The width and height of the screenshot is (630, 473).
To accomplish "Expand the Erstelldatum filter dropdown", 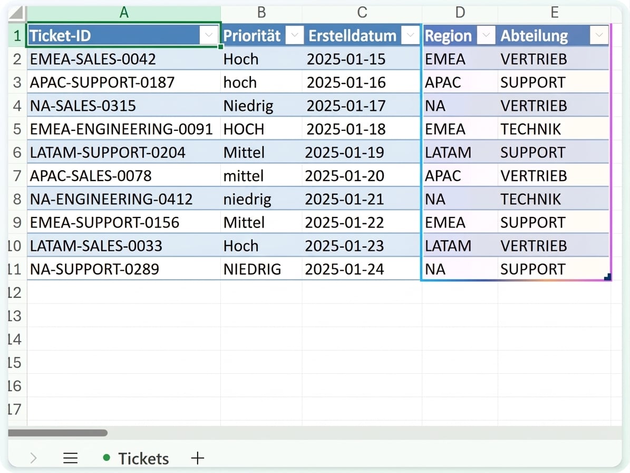I will 410,35.
